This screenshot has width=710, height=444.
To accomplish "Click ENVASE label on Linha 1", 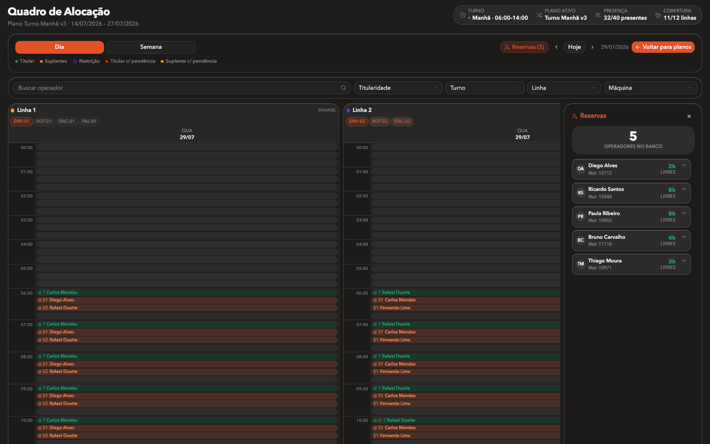I will point(327,110).
